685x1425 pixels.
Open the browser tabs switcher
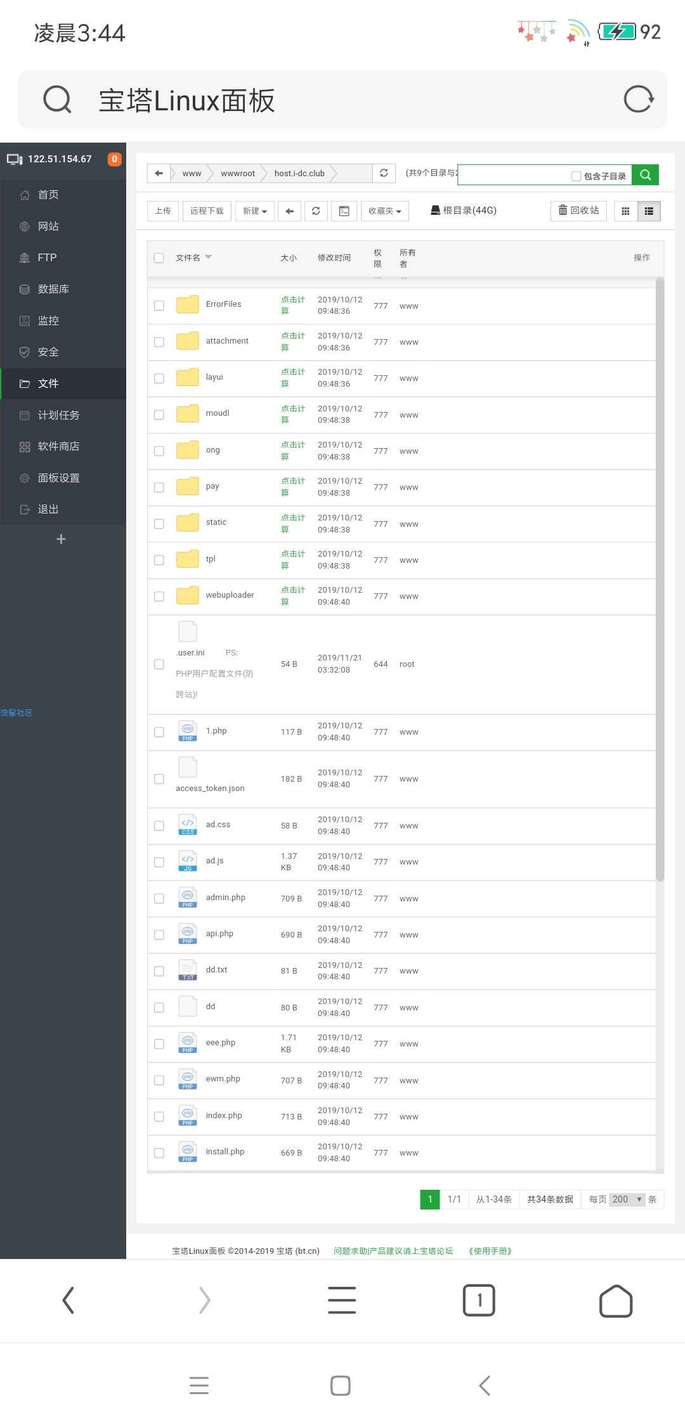[x=479, y=1300]
